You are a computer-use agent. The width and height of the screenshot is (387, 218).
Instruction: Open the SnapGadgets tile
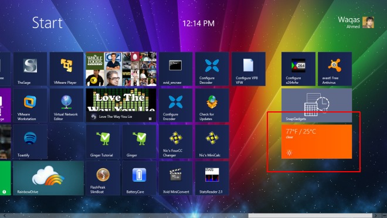click(x=317, y=105)
